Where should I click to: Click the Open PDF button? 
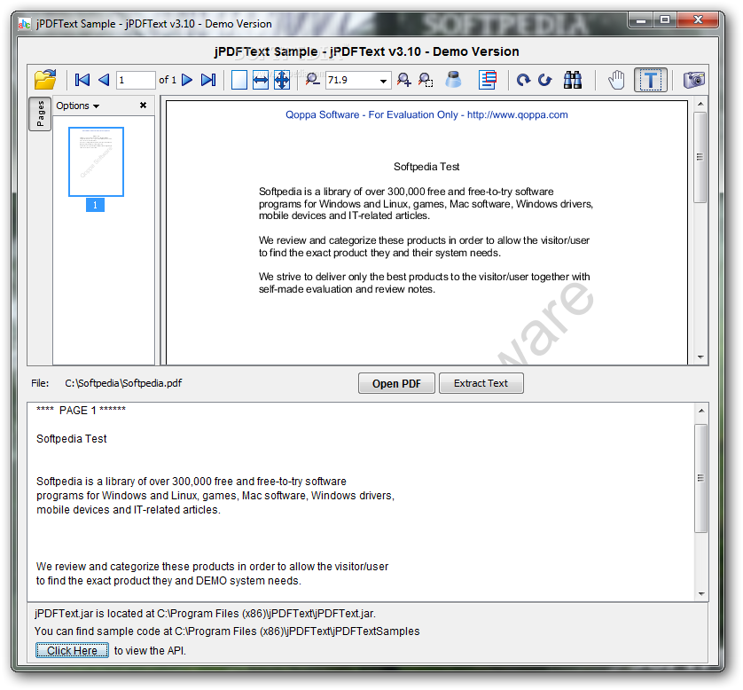coord(396,383)
